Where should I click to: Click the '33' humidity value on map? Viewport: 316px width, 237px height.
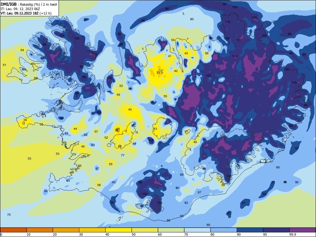coord(158,73)
